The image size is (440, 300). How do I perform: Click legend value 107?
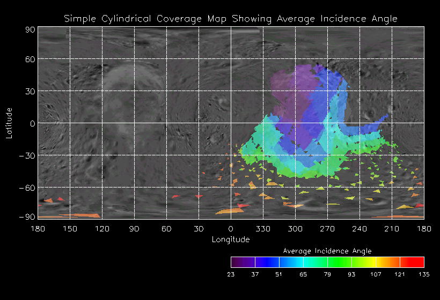[x=376, y=274]
